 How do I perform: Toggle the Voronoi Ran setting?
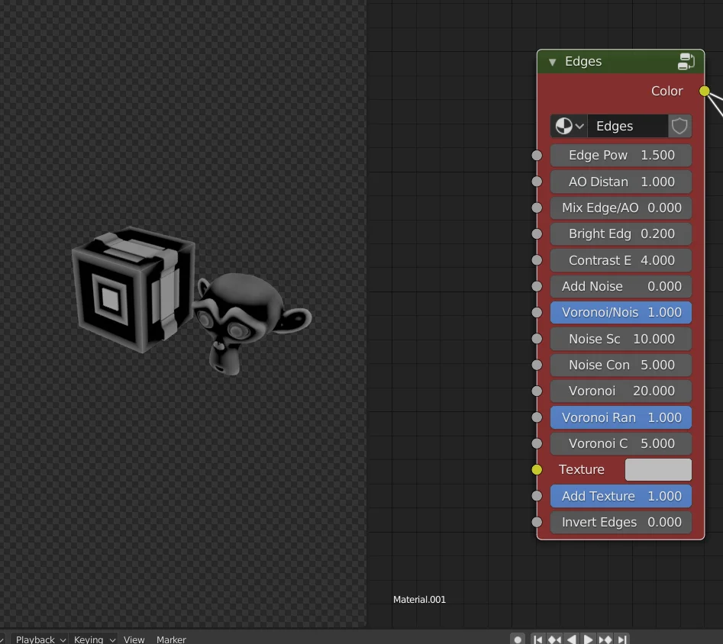coord(621,417)
